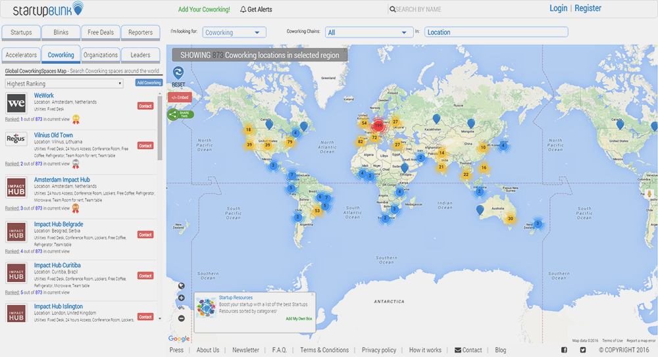Click the globe map-type icon
This screenshot has height=357, width=658.
(182, 286)
